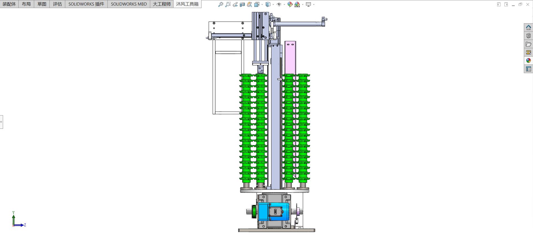The height and width of the screenshot is (244, 533).
Task: Open the SOLIDWORKS 插件 tab
Action: pyautogui.click(x=86, y=4)
